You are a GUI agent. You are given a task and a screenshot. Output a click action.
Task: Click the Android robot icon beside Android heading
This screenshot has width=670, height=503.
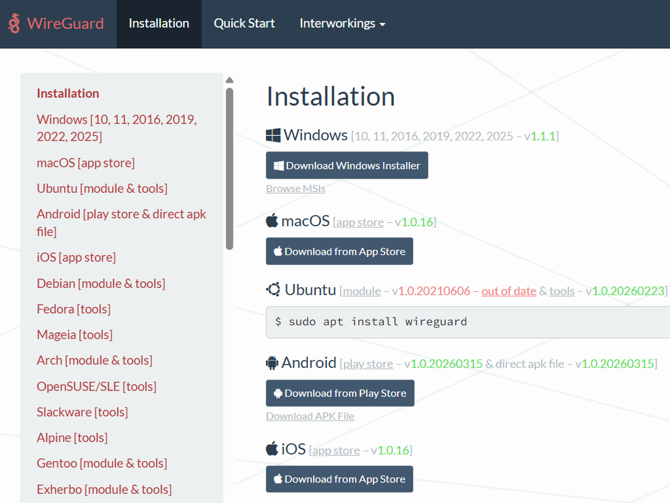point(272,363)
